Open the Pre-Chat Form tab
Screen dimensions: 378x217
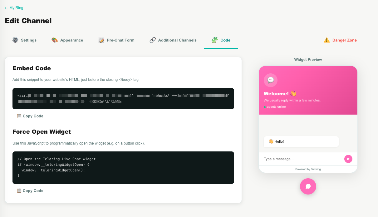coord(116,40)
